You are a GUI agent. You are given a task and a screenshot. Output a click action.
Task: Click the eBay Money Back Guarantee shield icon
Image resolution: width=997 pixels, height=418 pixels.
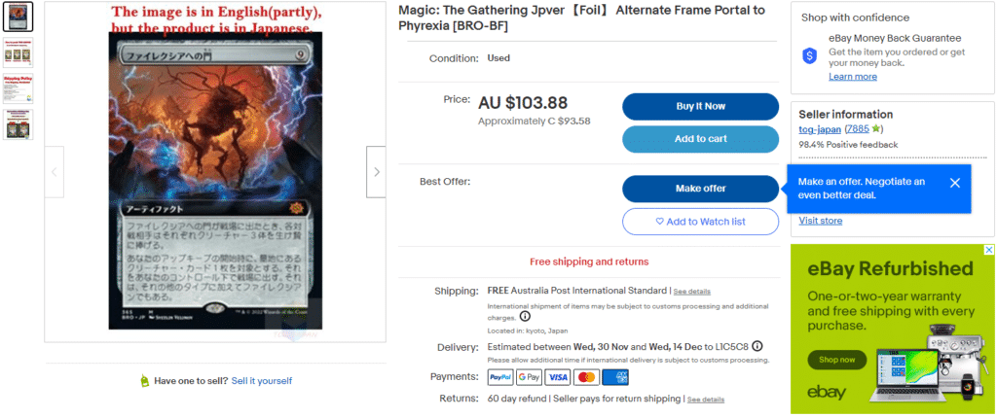coord(808,56)
